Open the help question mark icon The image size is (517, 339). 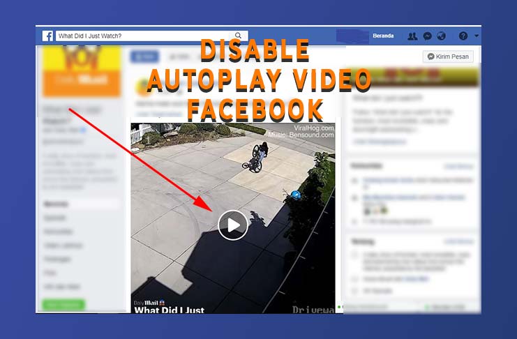coord(463,36)
